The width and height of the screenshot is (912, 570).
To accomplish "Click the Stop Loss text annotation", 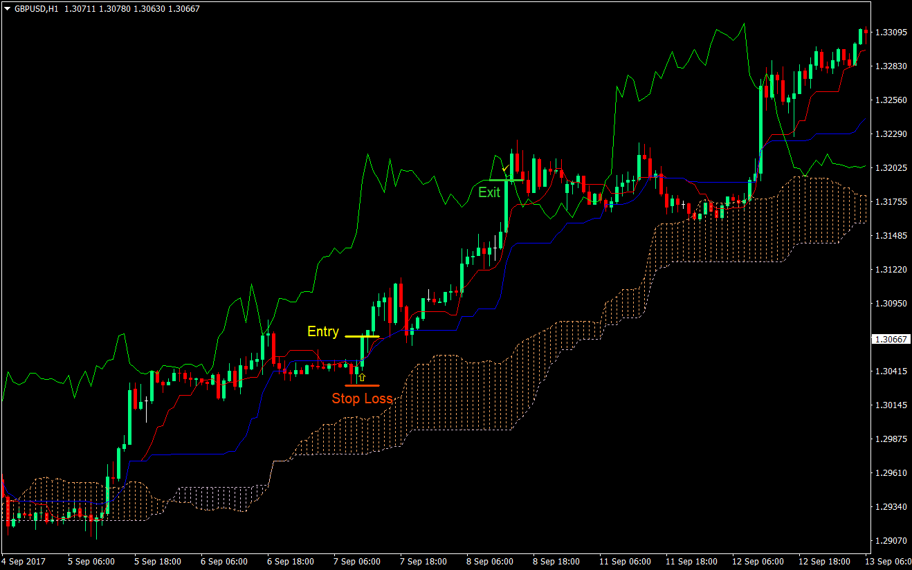I will (363, 398).
